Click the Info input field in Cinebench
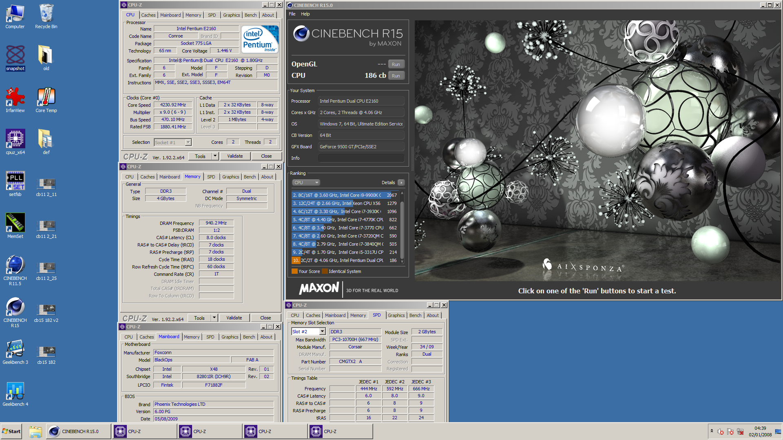783x440 pixels. coord(361,158)
